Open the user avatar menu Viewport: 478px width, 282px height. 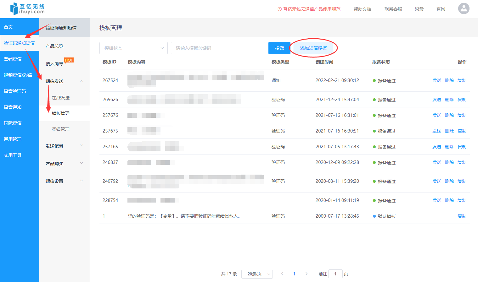pyautogui.click(x=464, y=8)
